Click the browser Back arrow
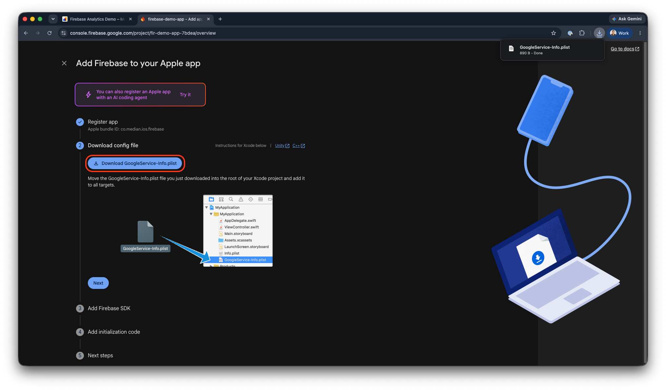The height and width of the screenshot is (390, 666). 26,33
